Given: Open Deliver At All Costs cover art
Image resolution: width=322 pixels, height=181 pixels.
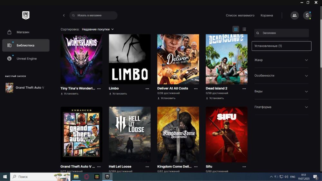Looking at the screenshot, I should point(178,59).
